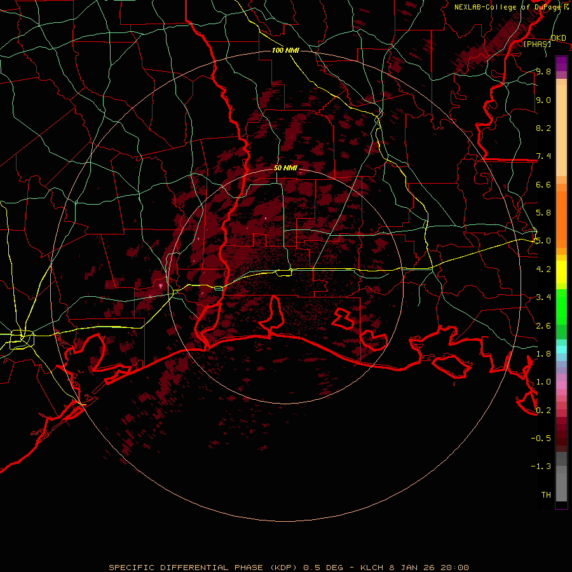Click the 4.2 scale value

click(543, 269)
